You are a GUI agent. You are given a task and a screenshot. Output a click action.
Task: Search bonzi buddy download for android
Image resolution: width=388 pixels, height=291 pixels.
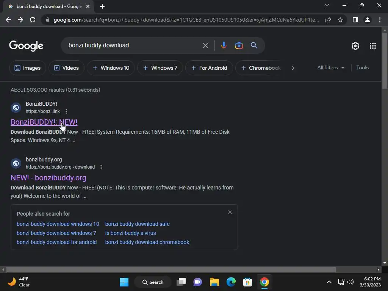pyautogui.click(x=57, y=242)
